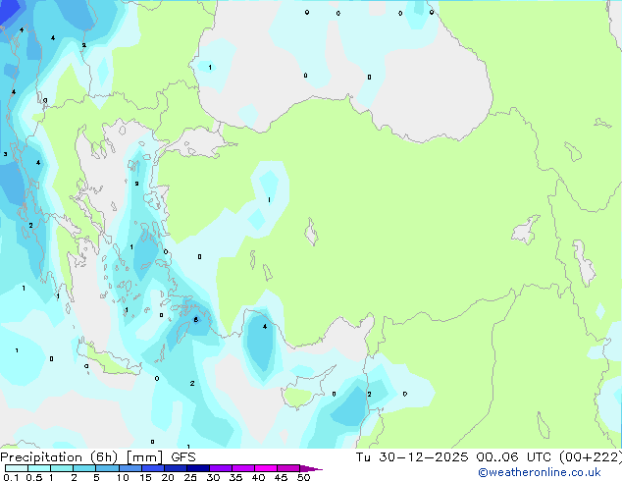
Task: Click the above-50 mm legend arrow tip
Action: pos(311,468)
